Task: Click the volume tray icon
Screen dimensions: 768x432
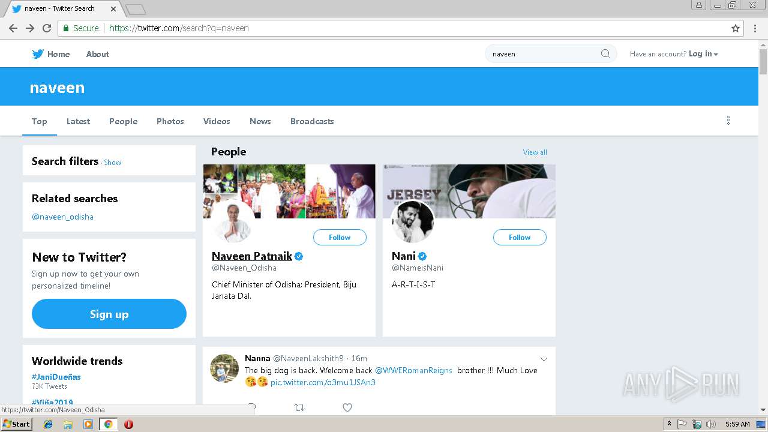Action: coord(711,424)
